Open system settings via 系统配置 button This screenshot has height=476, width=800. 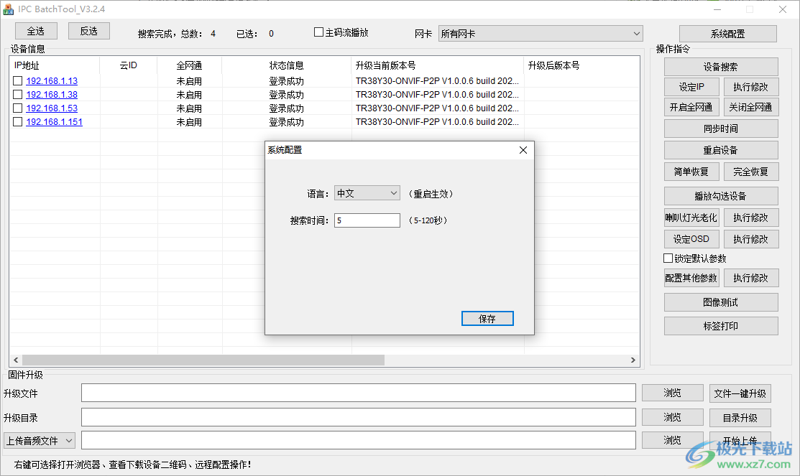[728, 33]
